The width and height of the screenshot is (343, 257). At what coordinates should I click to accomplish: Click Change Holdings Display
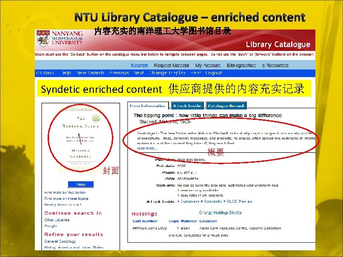click(220, 212)
